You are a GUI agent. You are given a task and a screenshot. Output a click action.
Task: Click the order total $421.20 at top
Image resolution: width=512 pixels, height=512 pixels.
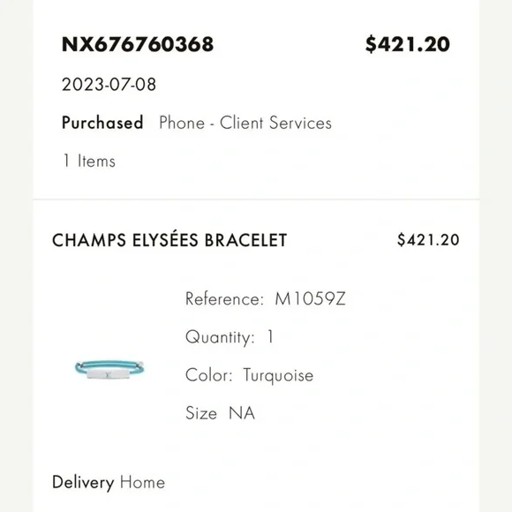tap(408, 44)
